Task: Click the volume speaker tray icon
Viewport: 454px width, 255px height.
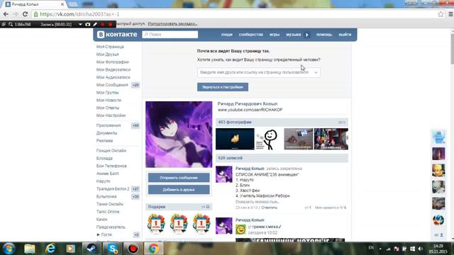Action: (x=421, y=249)
